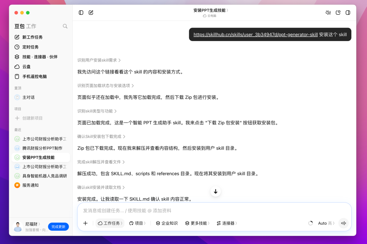Click the loading spinner icon
The width and height of the screenshot is (367, 244).
pyautogui.click(x=311, y=223)
